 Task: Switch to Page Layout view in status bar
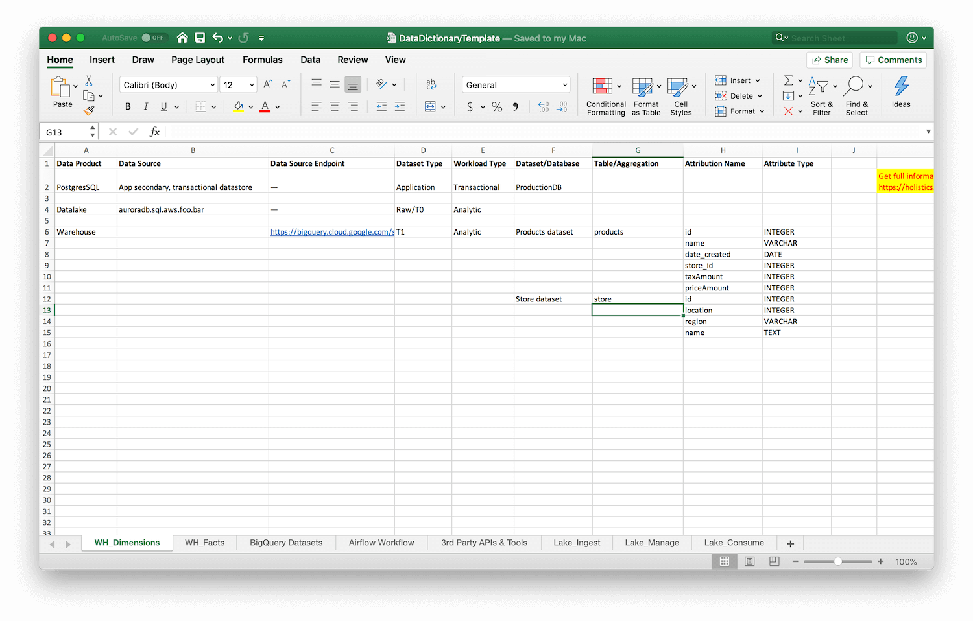pyautogui.click(x=749, y=561)
